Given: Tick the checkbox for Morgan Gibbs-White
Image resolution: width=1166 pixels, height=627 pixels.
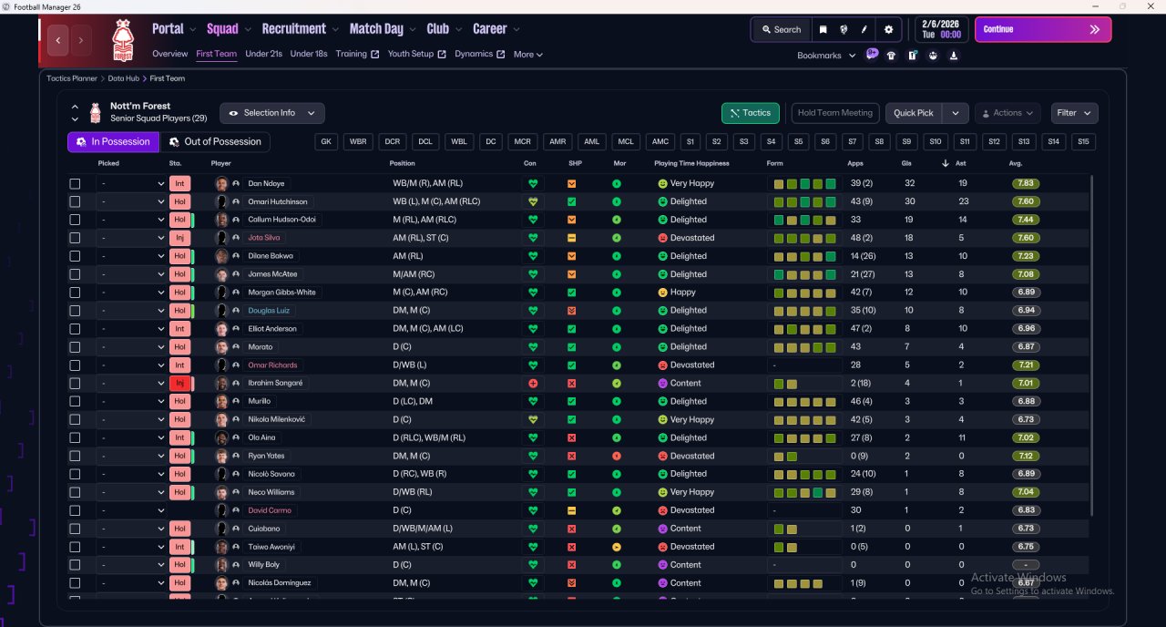Looking at the screenshot, I should 75,293.
